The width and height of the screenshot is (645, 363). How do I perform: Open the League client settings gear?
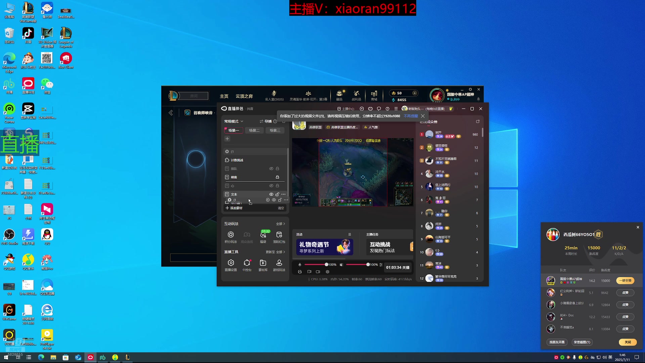point(470,89)
